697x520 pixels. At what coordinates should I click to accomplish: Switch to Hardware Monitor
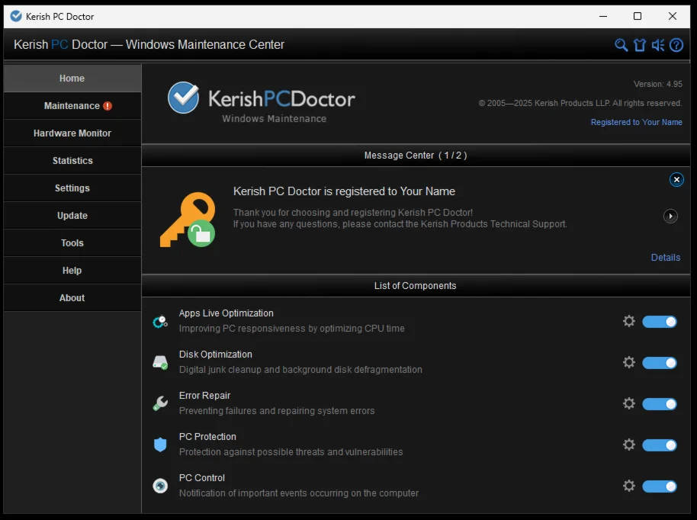(x=72, y=133)
